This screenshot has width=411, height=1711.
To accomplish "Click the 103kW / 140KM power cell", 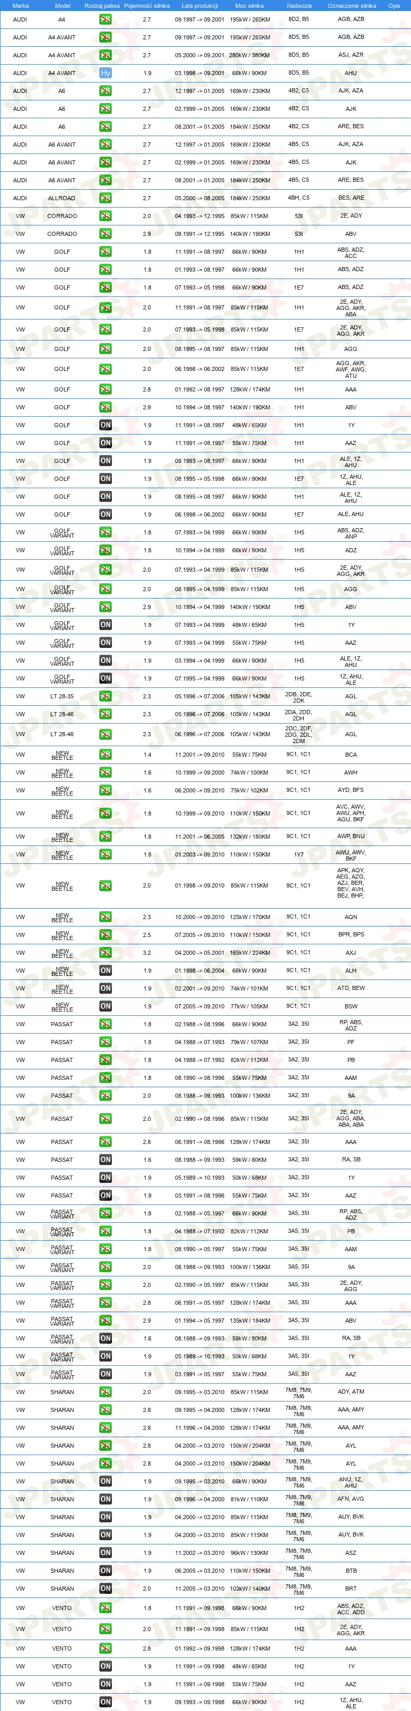I will coord(250,1589).
